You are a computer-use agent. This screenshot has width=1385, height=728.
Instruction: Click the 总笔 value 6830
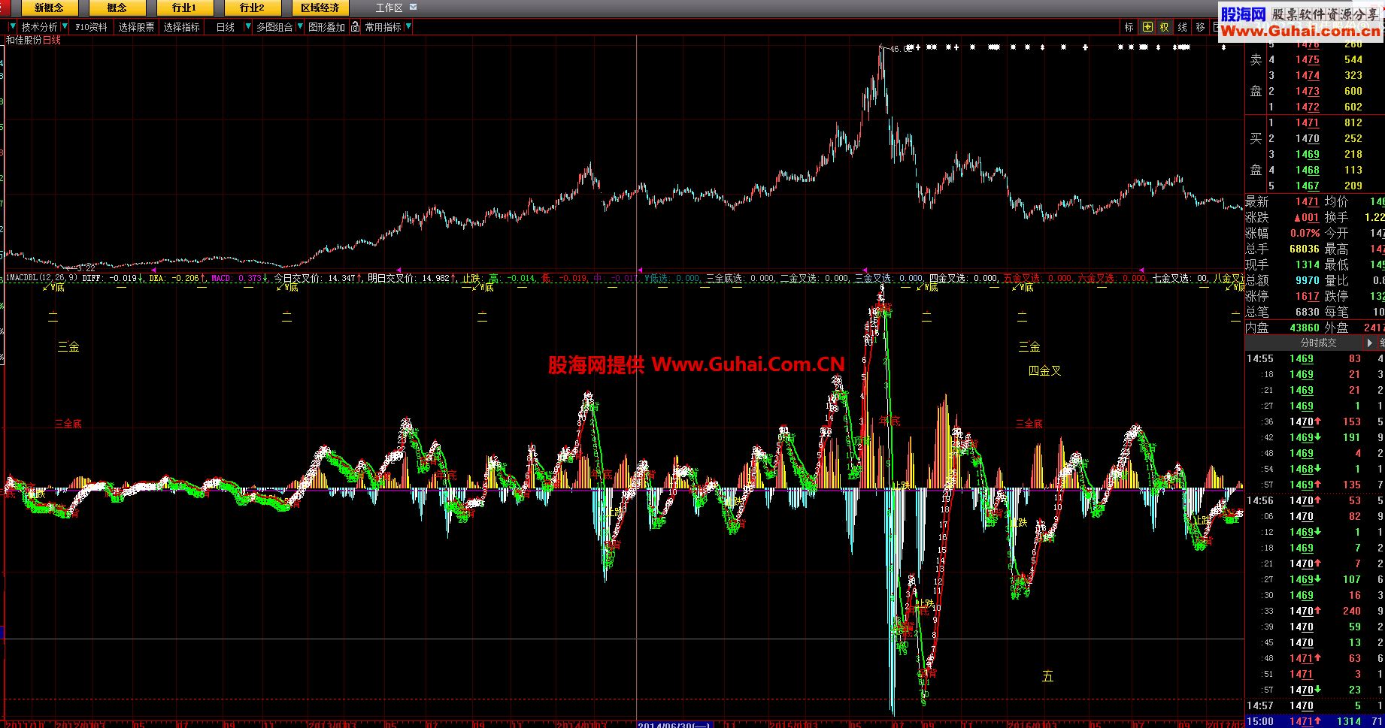click(1308, 312)
